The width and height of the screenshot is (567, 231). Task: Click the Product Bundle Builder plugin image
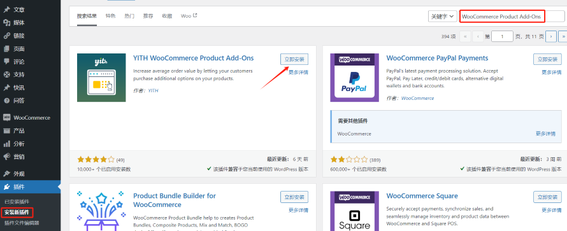point(101,211)
